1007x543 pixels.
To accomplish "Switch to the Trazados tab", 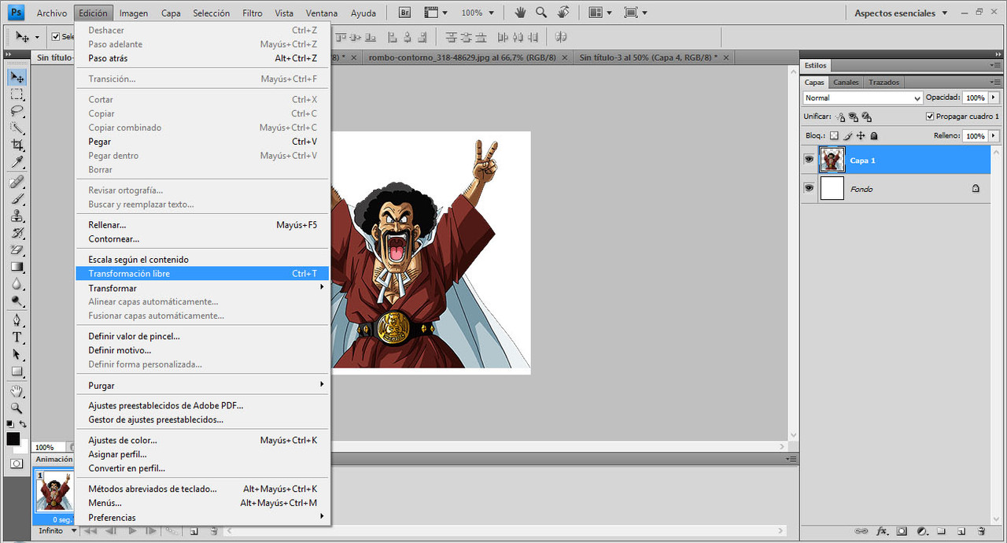I will (884, 82).
